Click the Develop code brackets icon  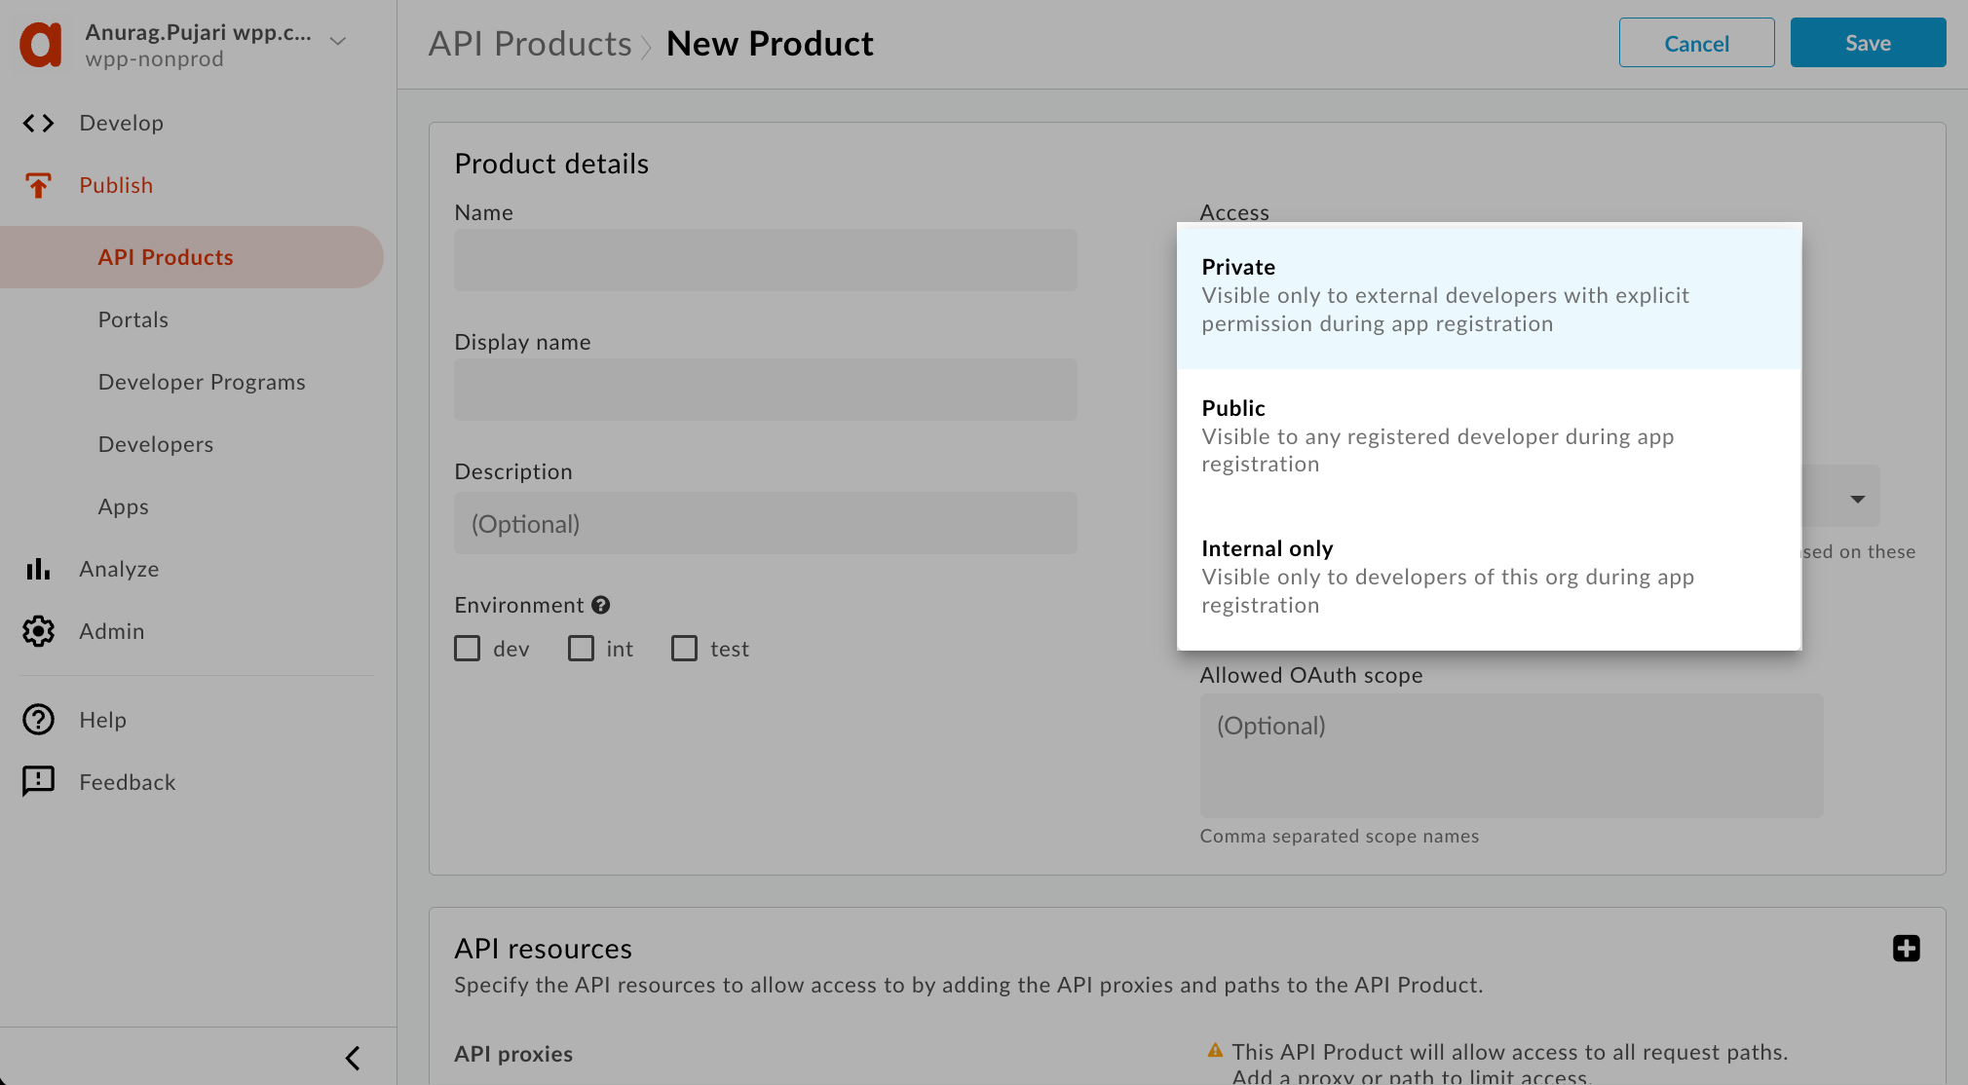[38, 123]
